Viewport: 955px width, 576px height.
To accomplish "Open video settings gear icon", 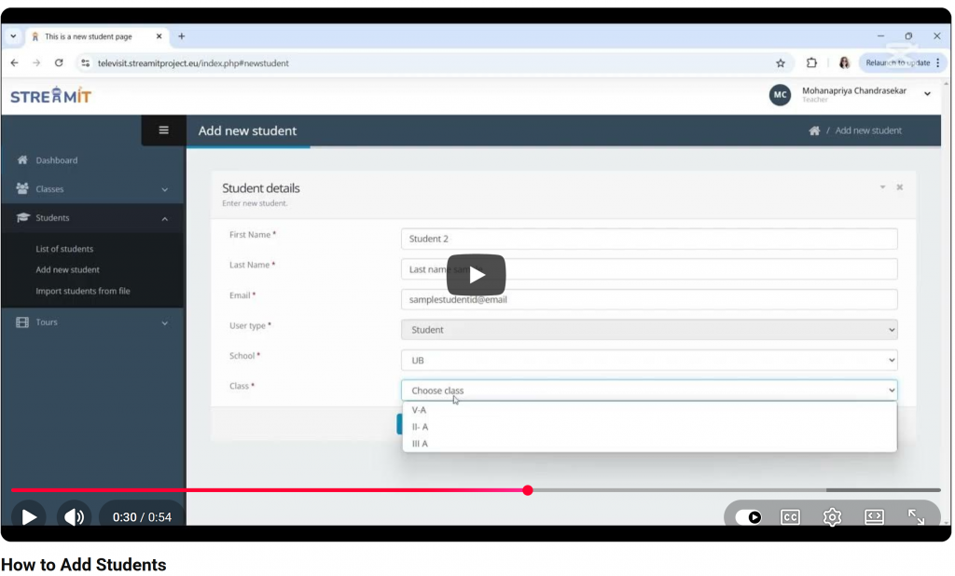I will click(832, 516).
